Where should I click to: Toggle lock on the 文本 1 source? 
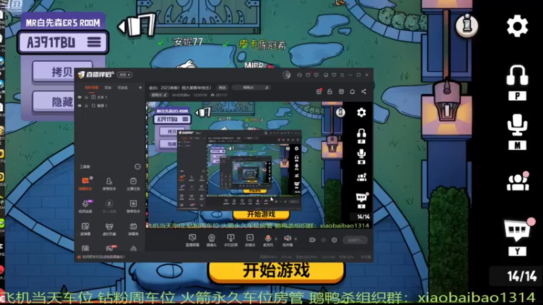(x=86, y=97)
